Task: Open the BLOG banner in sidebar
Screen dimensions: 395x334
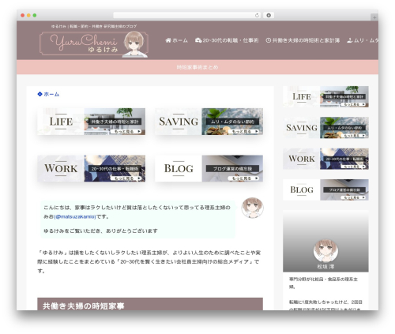Action: tap(325, 190)
